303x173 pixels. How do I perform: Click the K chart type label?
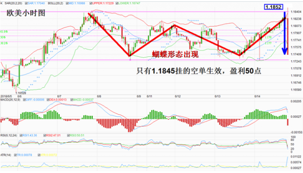1,3
